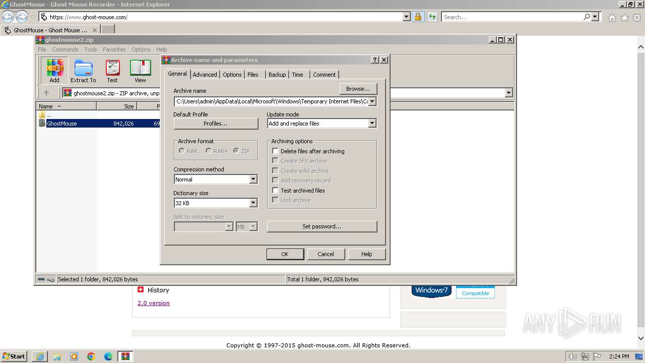This screenshot has width=645, height=363.
Task: Click the WinRAR taskbar icon
Action: pos(125,356)
